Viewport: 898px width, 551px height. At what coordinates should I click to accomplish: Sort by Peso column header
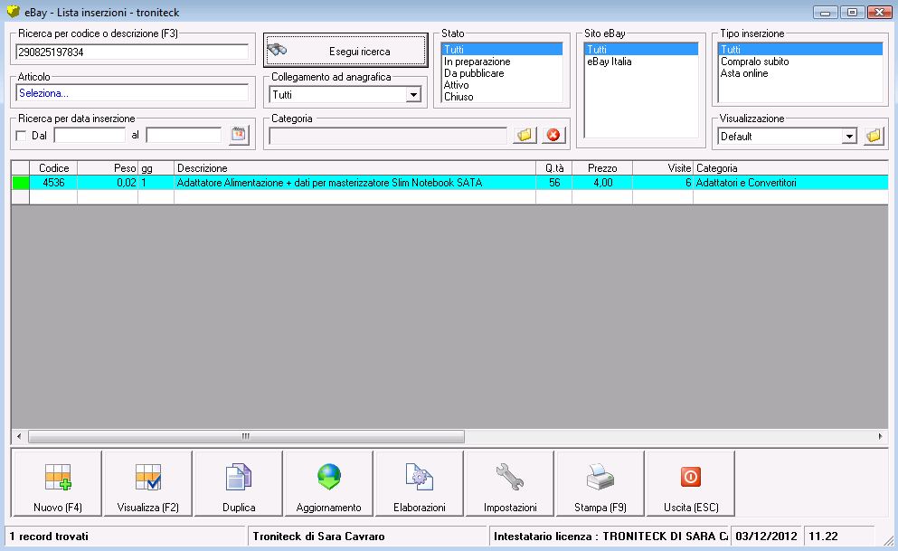coord(108,167)
